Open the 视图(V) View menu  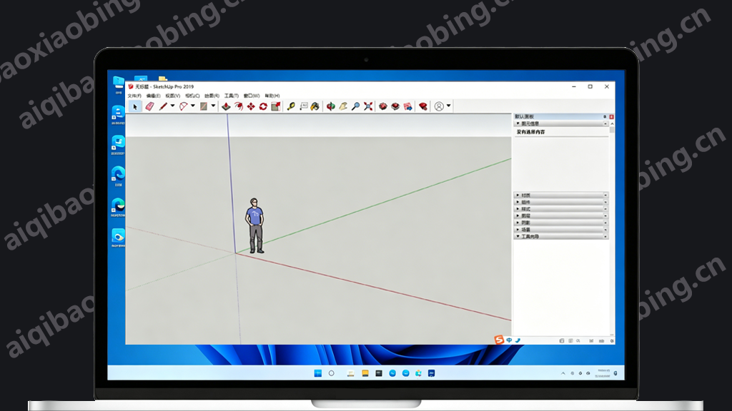coord(173,96)
